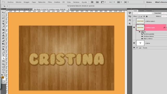
Task: Select the Crop tool
Action: [3, 24]
